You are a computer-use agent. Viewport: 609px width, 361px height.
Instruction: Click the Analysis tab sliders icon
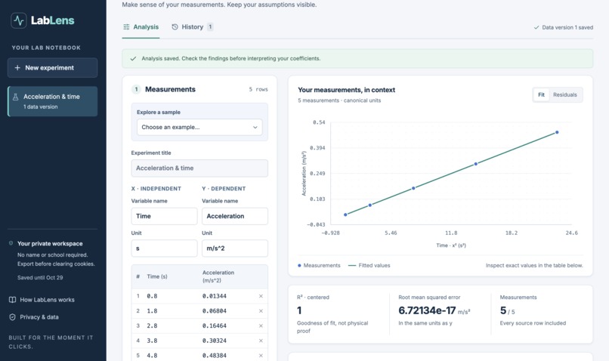126,26
